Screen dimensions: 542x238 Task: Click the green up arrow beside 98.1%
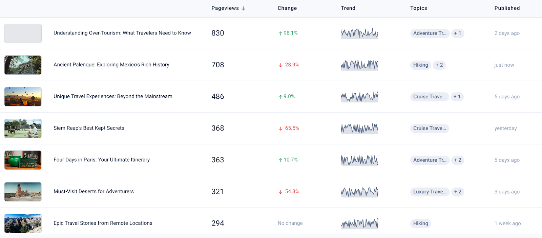click(280, 33)
